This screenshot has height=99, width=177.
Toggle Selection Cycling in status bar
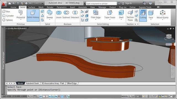point(68,96)
